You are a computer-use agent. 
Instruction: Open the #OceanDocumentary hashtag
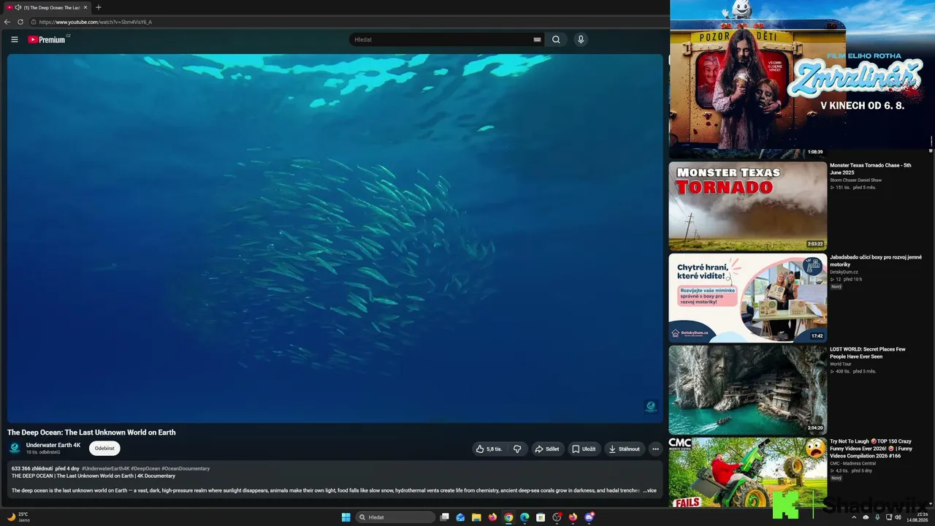click(x=186, y=468)
